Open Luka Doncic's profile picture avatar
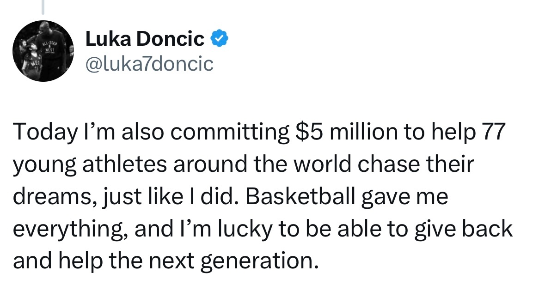Screen dimensions: 545x291 point(43,51)
